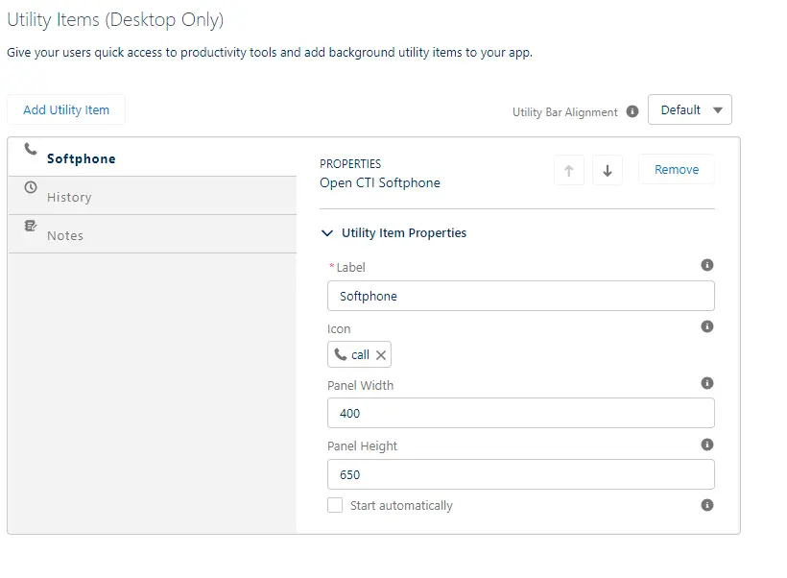Select the Softphone utility item
The image size is (787, 578).
coord(82,158)
